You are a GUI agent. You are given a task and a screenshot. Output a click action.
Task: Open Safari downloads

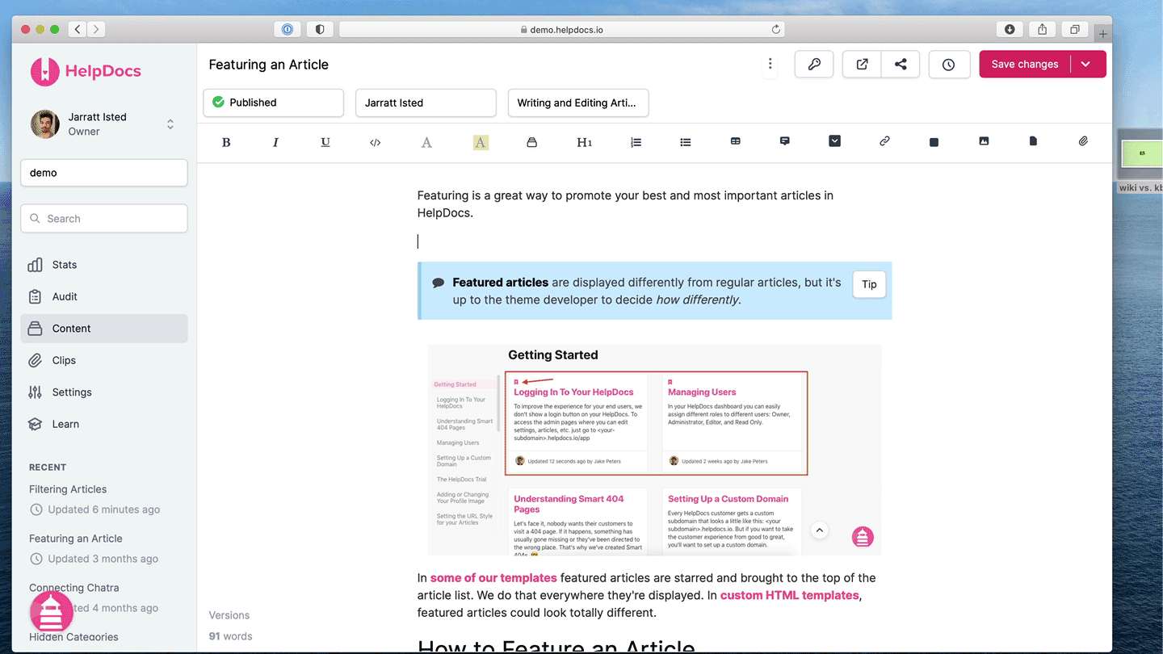tap(1010, 29)
